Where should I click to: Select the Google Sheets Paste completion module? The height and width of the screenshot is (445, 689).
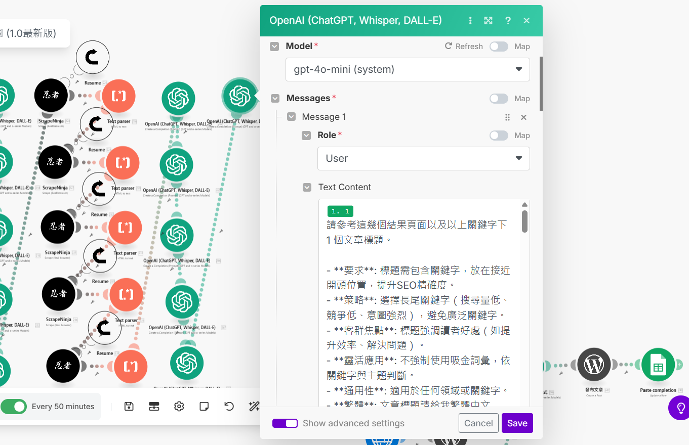(658, 365)
